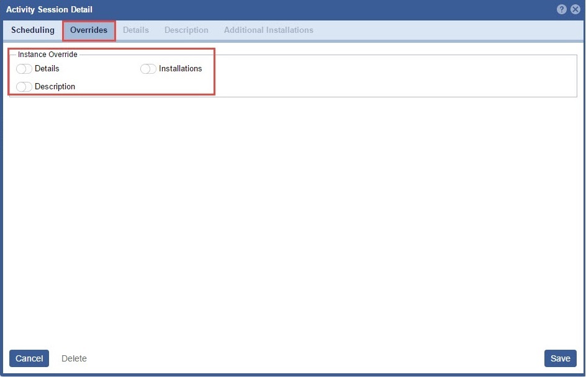
Task: Click the 'Instance Override' group heading
Action: click(x=48, y=55)
